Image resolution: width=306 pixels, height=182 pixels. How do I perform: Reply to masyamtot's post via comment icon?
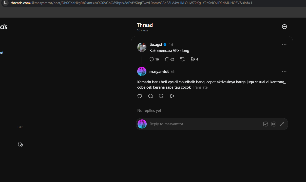[150, 96]
